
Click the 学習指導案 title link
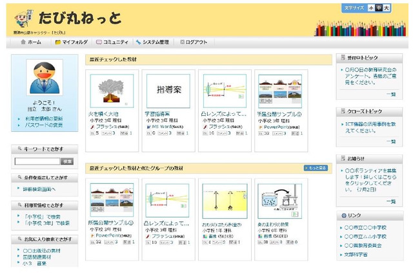coord(157,114)
